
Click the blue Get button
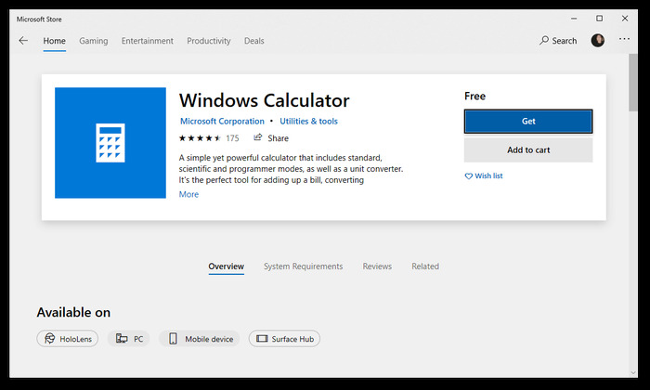528,122
